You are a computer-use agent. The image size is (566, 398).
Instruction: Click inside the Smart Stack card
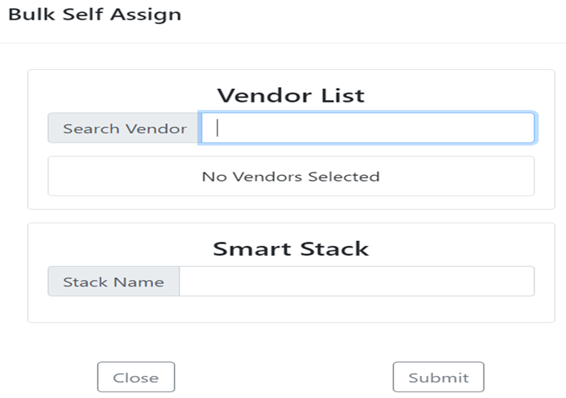[x=292, y=273]
